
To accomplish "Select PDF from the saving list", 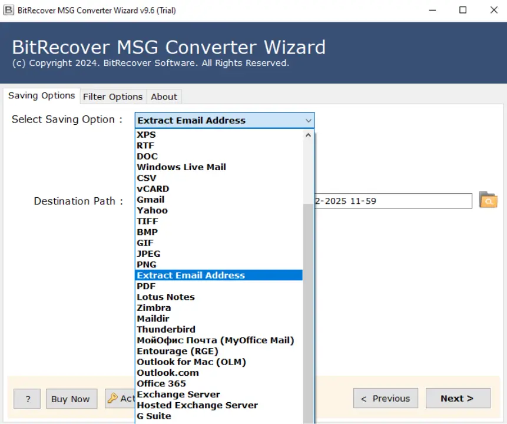I will point(219,286).
